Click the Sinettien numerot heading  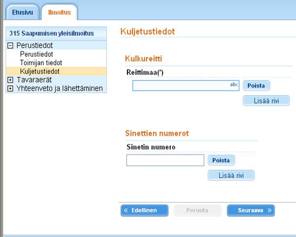[157, 133]
